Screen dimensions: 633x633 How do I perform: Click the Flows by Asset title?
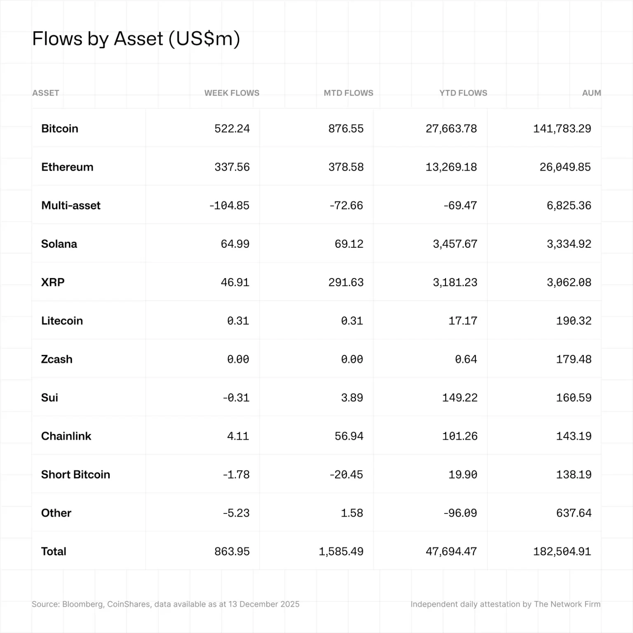click(x=136, y=39)
